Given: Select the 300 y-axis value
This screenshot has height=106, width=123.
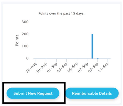Looking at the screenshot, I should coord(25,22).
